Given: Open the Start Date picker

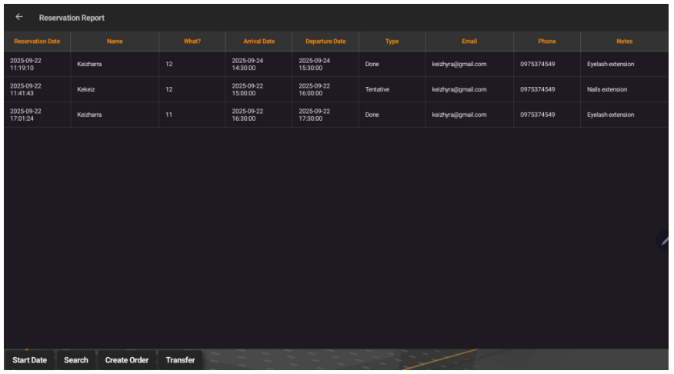Looking at the screenshot, I should (x=29, y=360).
